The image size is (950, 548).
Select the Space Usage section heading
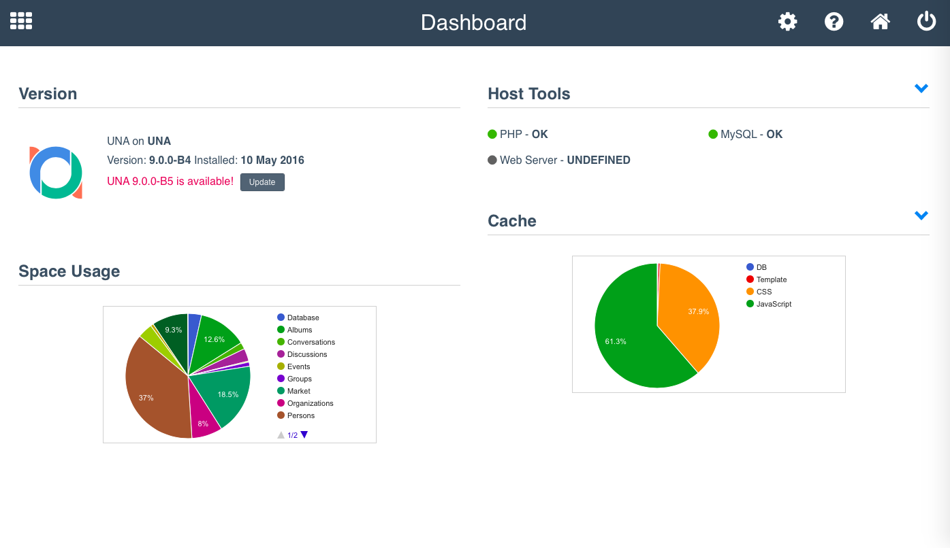point(69,271)
